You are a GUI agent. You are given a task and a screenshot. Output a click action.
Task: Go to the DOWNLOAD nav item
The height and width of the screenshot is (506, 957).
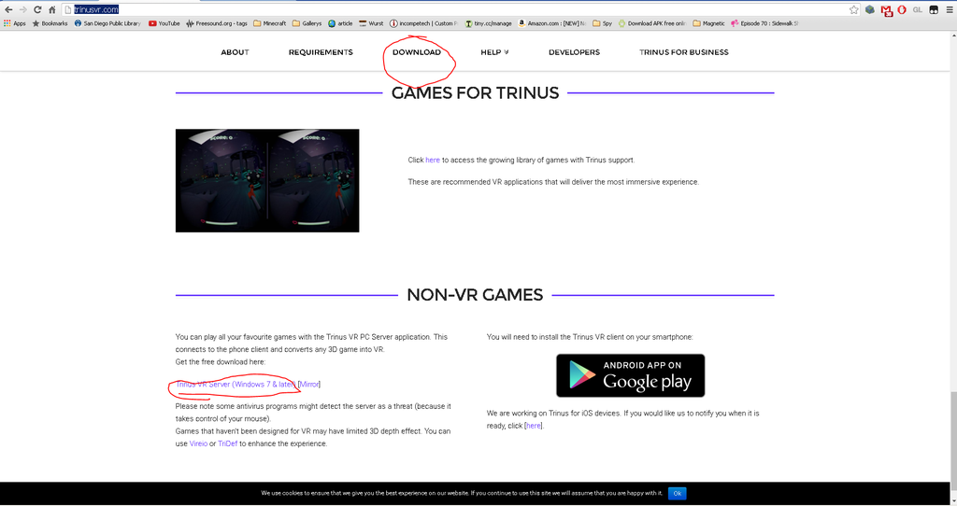point(417,52)
